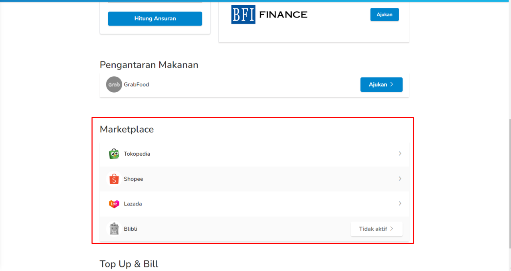Expand the Tokopedia row chevron
511x271 pixels.
tap(400, 154)
